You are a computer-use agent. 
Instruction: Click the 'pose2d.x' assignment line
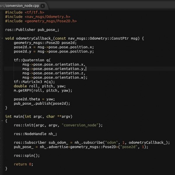(x=54, y=47)
